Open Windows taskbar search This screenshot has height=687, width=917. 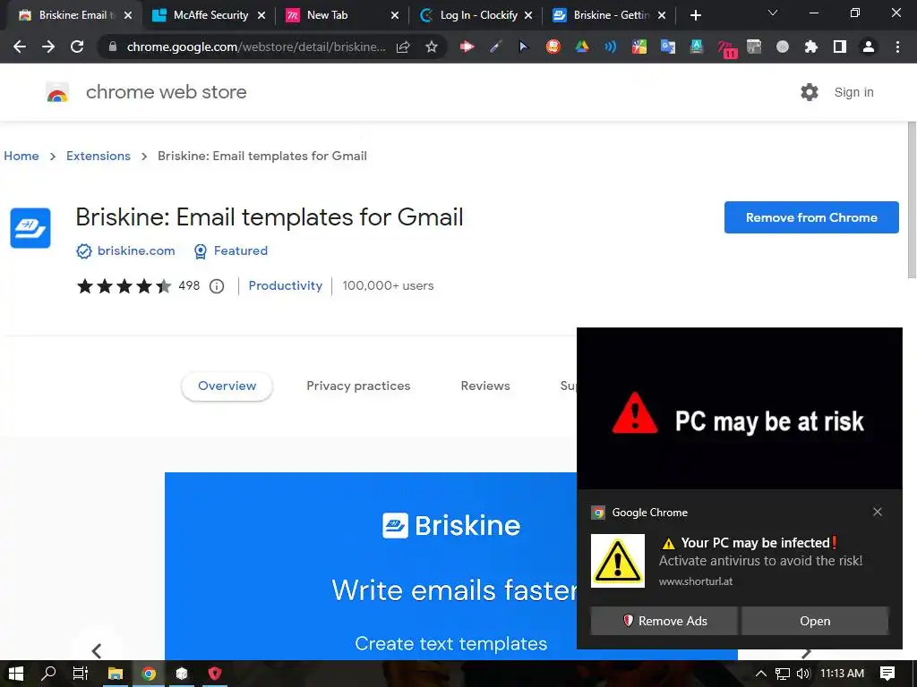tap(48, 674)
